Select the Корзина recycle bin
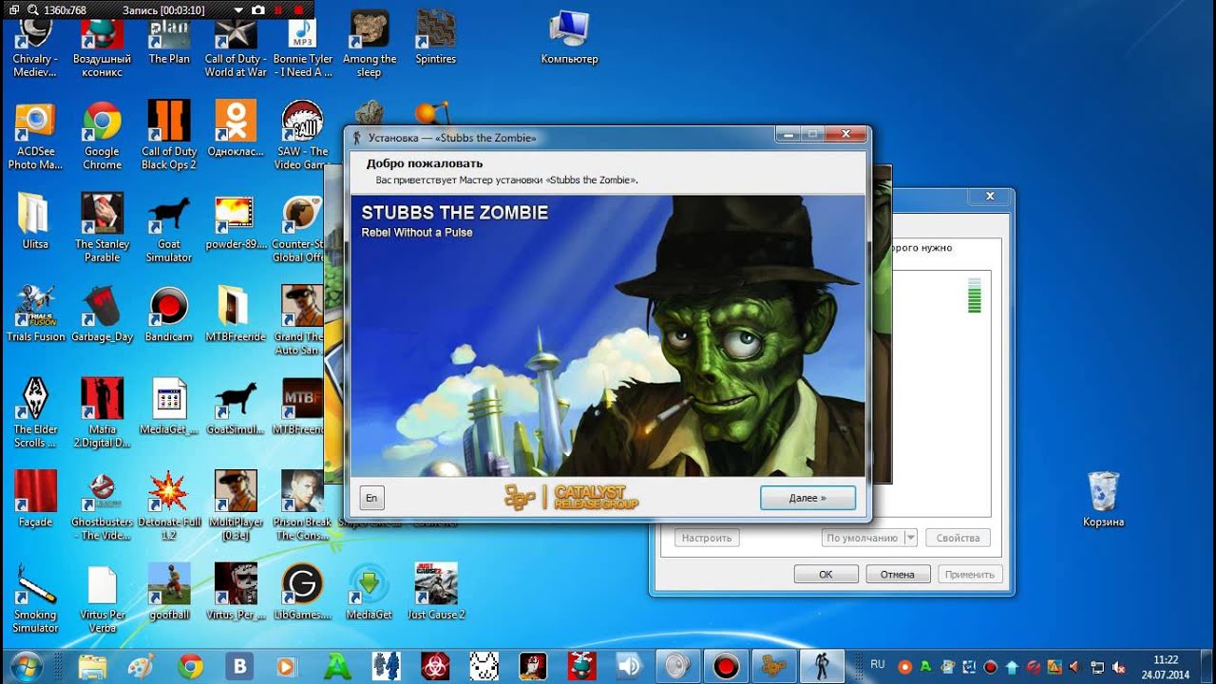1216x684 pixels. [x=1104, y=499]
